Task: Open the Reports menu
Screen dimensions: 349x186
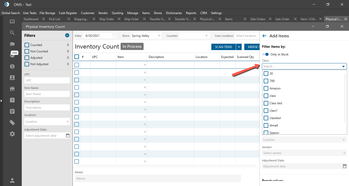Action: point(191,13)
